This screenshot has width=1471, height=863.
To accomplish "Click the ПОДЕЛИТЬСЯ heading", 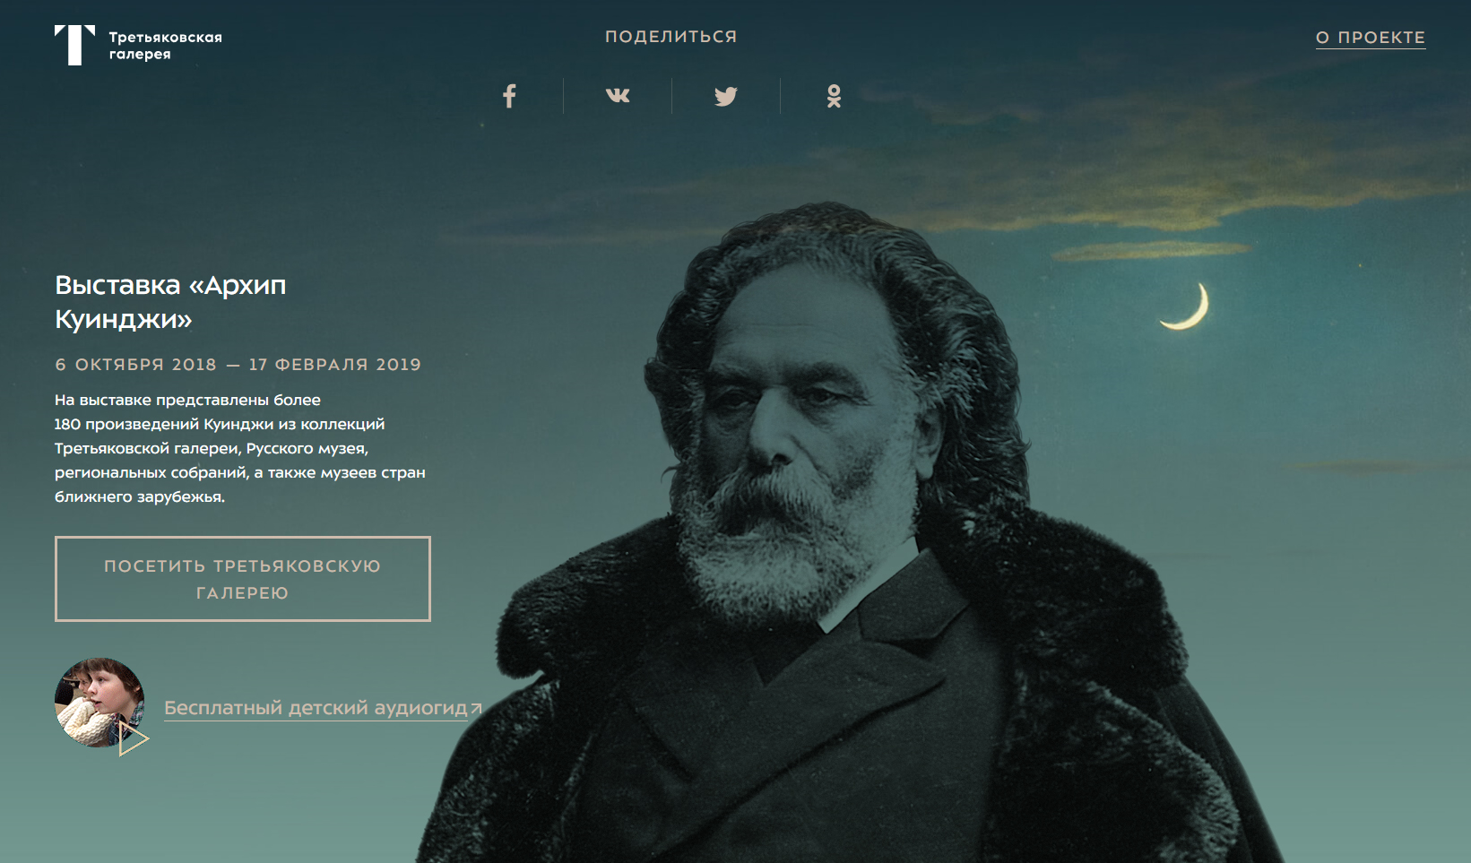I will (x=671, y=37).
